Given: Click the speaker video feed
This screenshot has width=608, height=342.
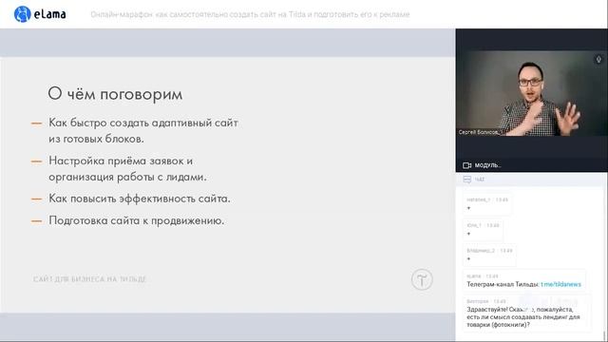Looking at the screenshot, I should (532, 93).
